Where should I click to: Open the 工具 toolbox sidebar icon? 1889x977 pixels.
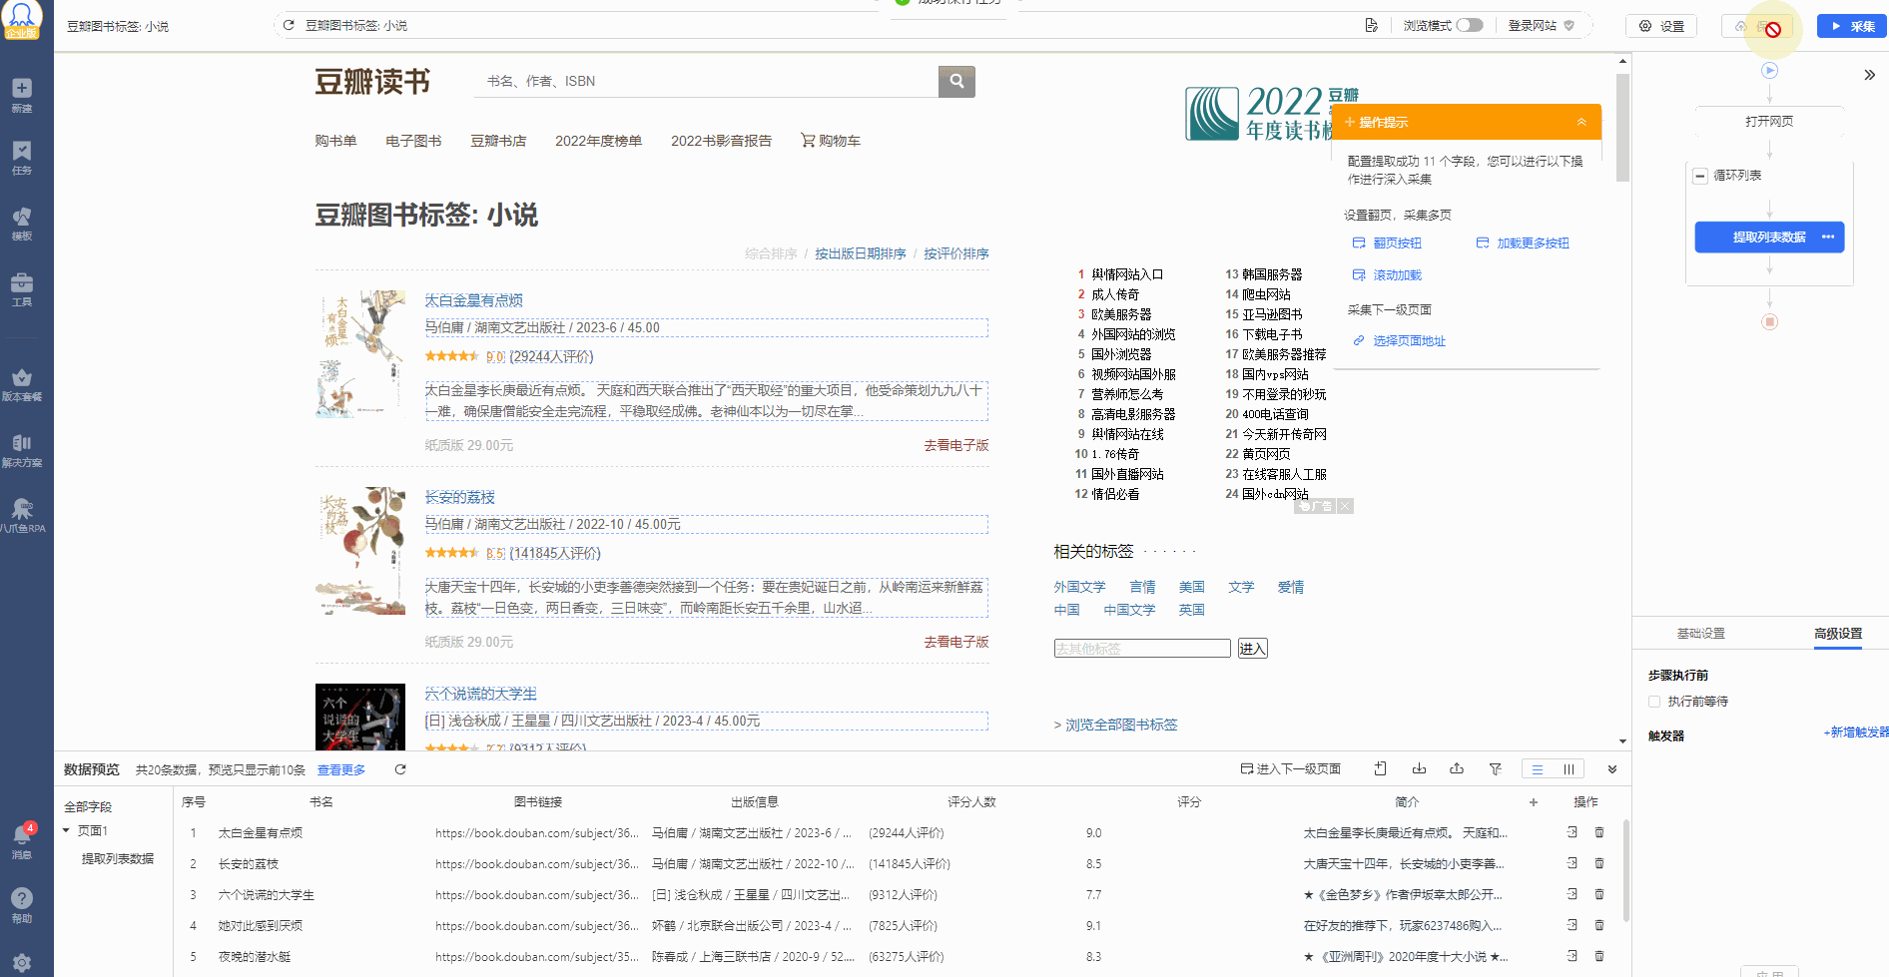pos(22,288)
